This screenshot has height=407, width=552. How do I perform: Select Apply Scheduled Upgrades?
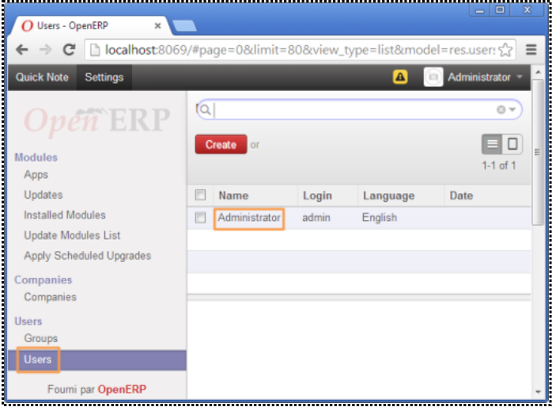(x=87, y=256)
